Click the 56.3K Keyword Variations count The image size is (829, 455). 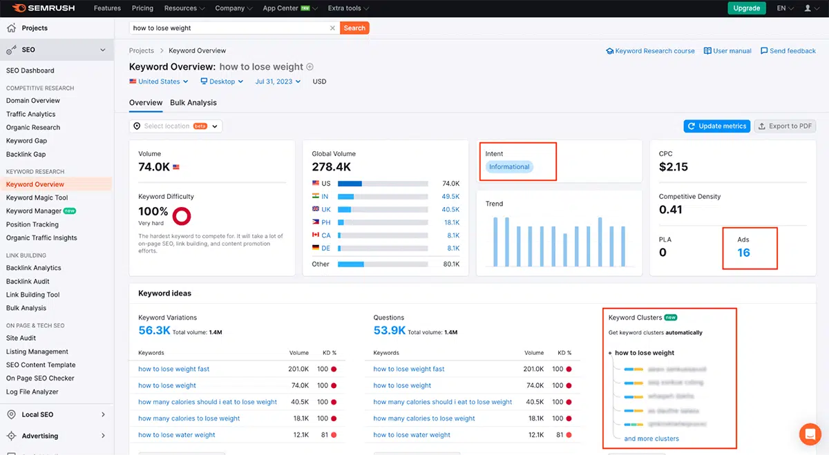click(154, 331)
